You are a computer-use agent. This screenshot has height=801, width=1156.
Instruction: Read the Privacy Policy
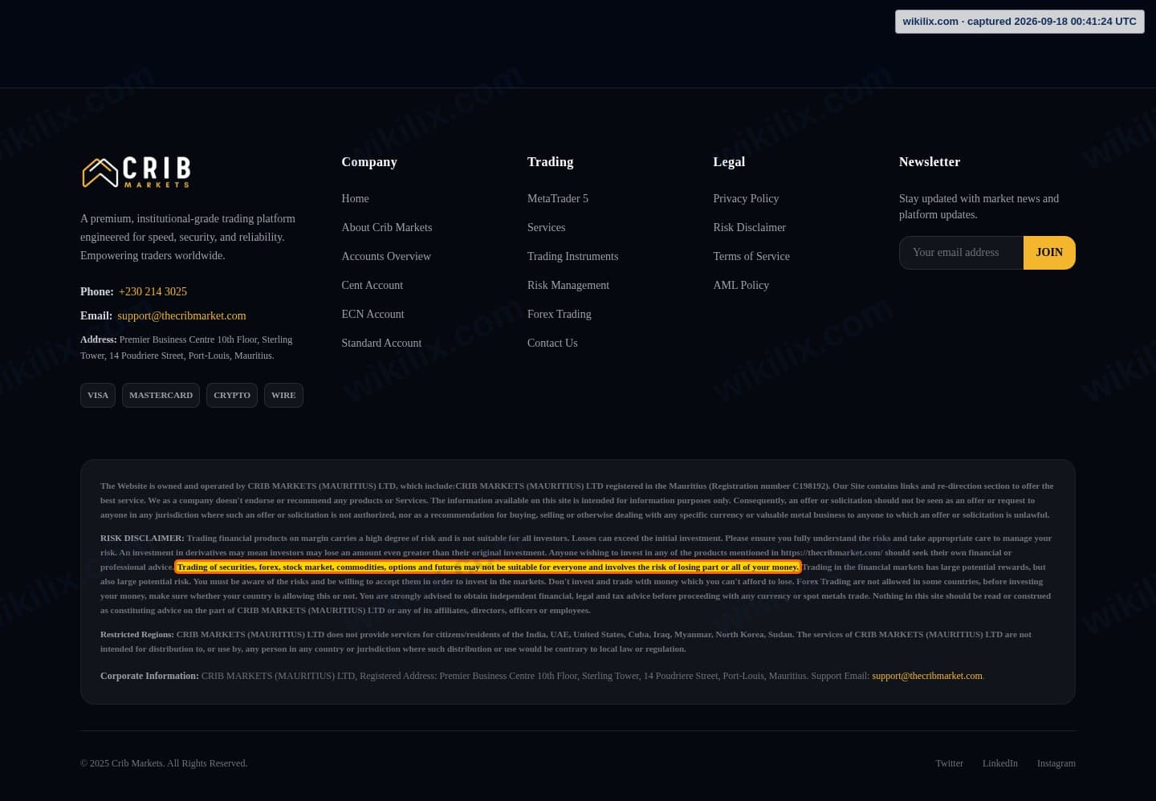(x=746, y=198)
